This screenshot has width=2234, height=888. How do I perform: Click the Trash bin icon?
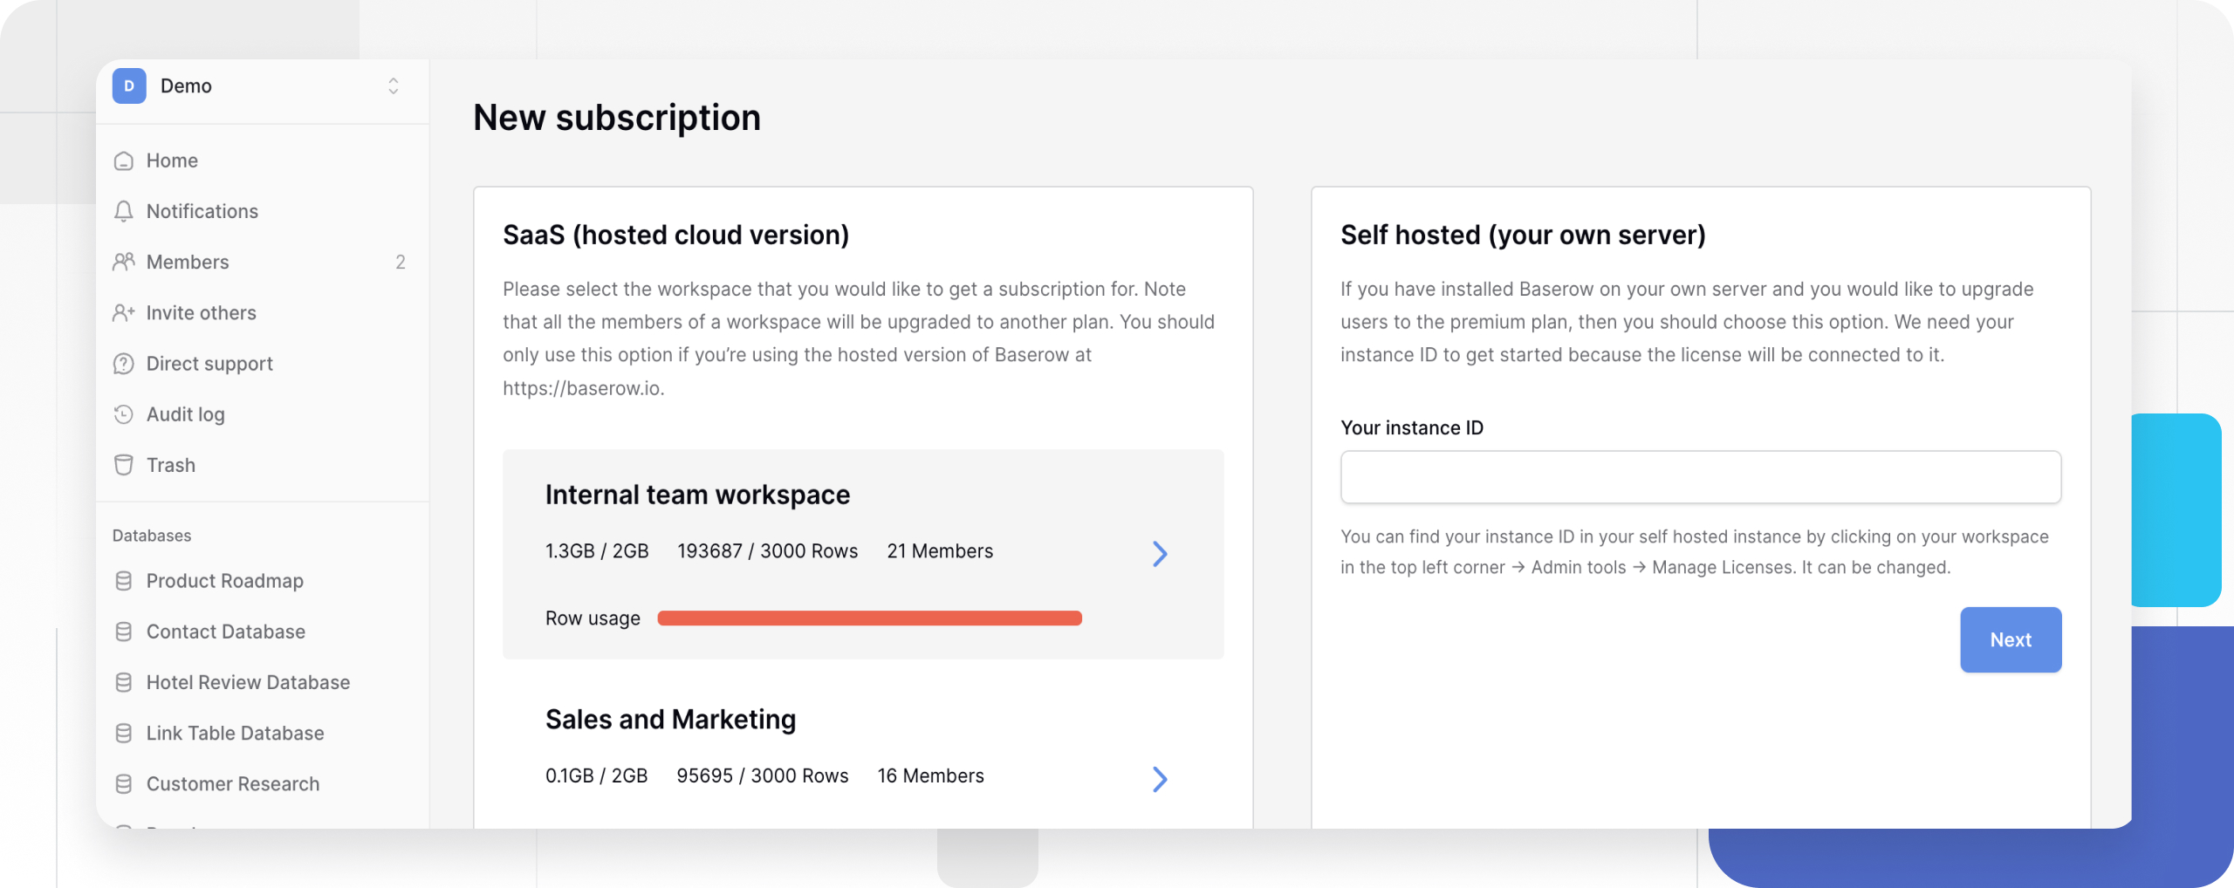(124, 465)
